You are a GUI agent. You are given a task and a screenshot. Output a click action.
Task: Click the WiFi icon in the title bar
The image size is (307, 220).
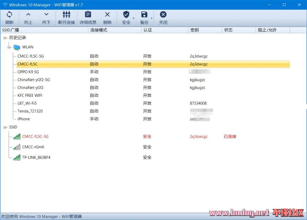click(x=5, y=5)
